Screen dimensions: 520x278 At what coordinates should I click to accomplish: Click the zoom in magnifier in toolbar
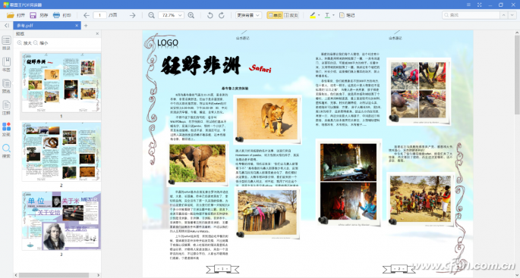pyautogui.click(x=191, y=15)
